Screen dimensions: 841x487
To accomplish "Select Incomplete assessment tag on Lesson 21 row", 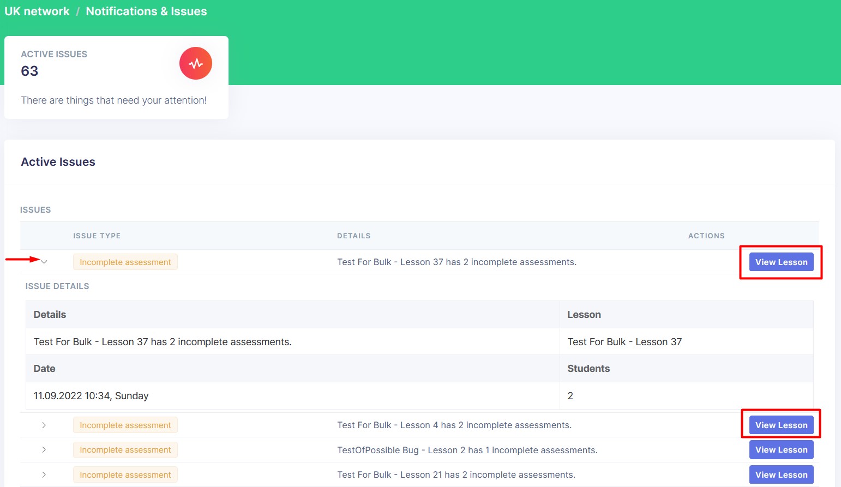I will 125,475.
